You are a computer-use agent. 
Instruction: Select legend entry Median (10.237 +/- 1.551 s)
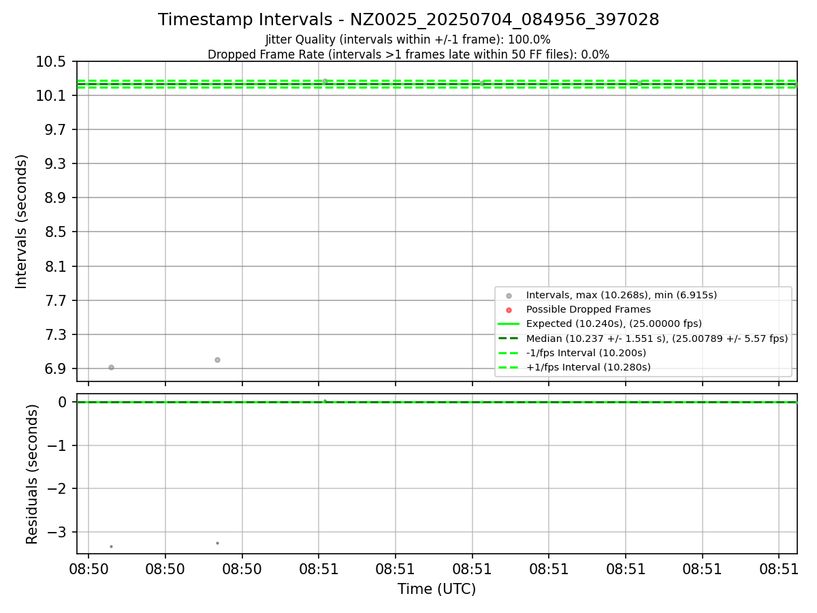tap(657, 338)
